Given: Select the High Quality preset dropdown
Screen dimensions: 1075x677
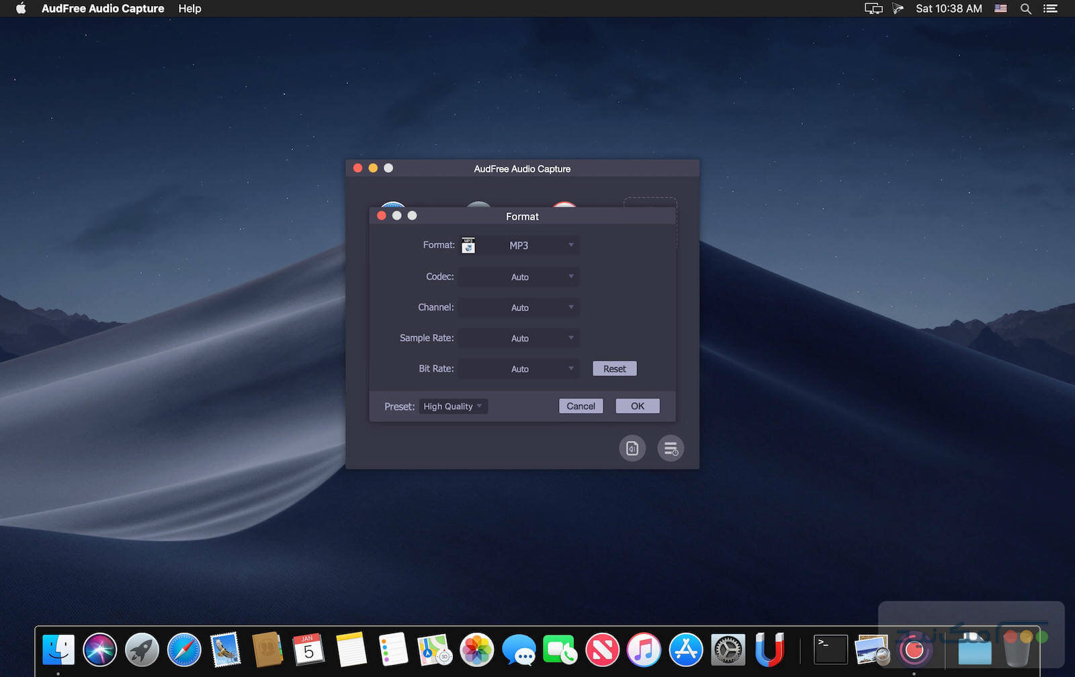Looking at the screenshot, I should pos(452,406).
